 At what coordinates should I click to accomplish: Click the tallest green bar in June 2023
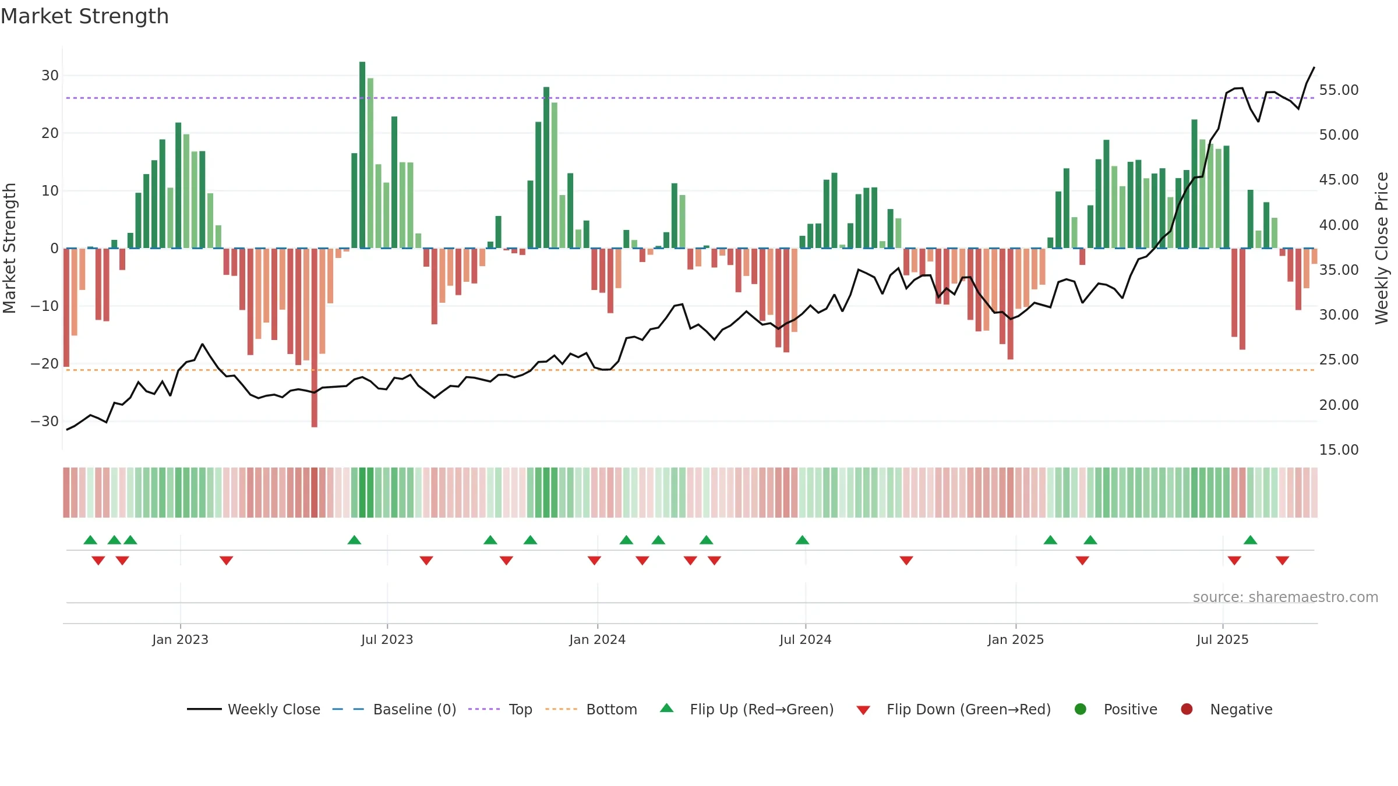(x=362, y=155)
